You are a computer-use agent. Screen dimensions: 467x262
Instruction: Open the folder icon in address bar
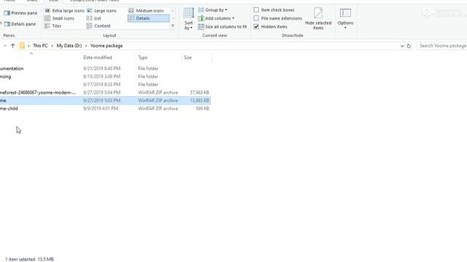click(22, 46)
